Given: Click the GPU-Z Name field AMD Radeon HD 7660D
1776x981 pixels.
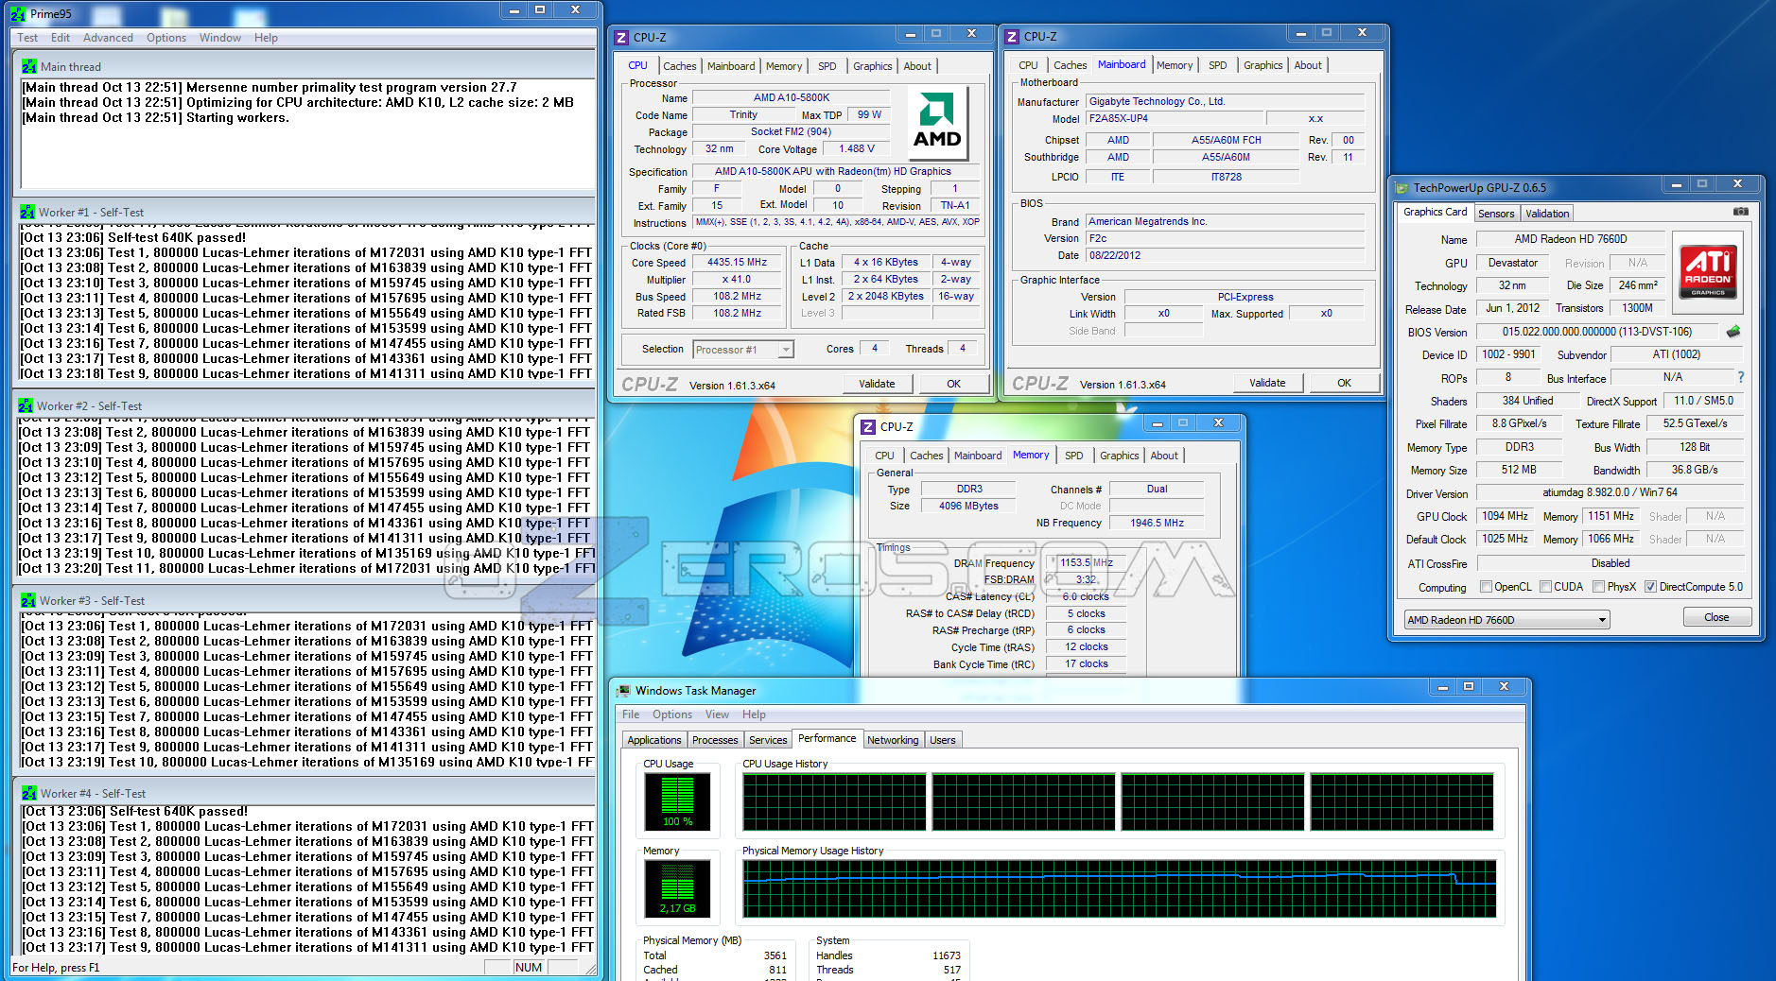Looking at the screenshot, I should [1570, 239].
